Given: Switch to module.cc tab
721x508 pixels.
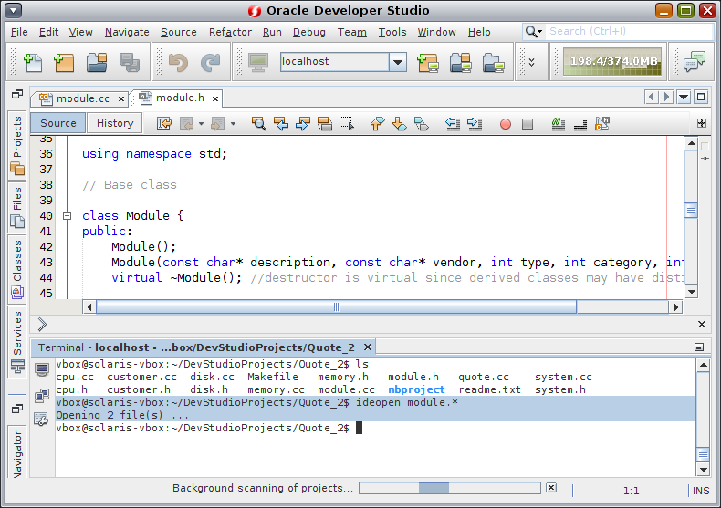Looking at the screenshot, I should pos(82,98).
